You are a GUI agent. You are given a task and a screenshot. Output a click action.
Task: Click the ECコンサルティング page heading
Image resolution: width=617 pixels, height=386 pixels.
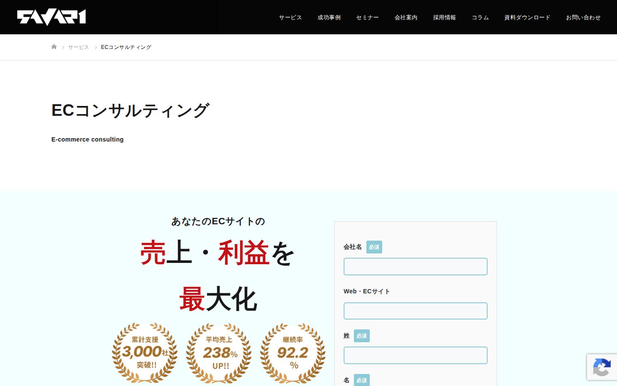point(130,111)
